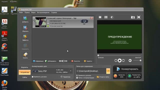Switch to the Форматы tab
The height and width of the screenshot is (90, 160).
point(24,67)
